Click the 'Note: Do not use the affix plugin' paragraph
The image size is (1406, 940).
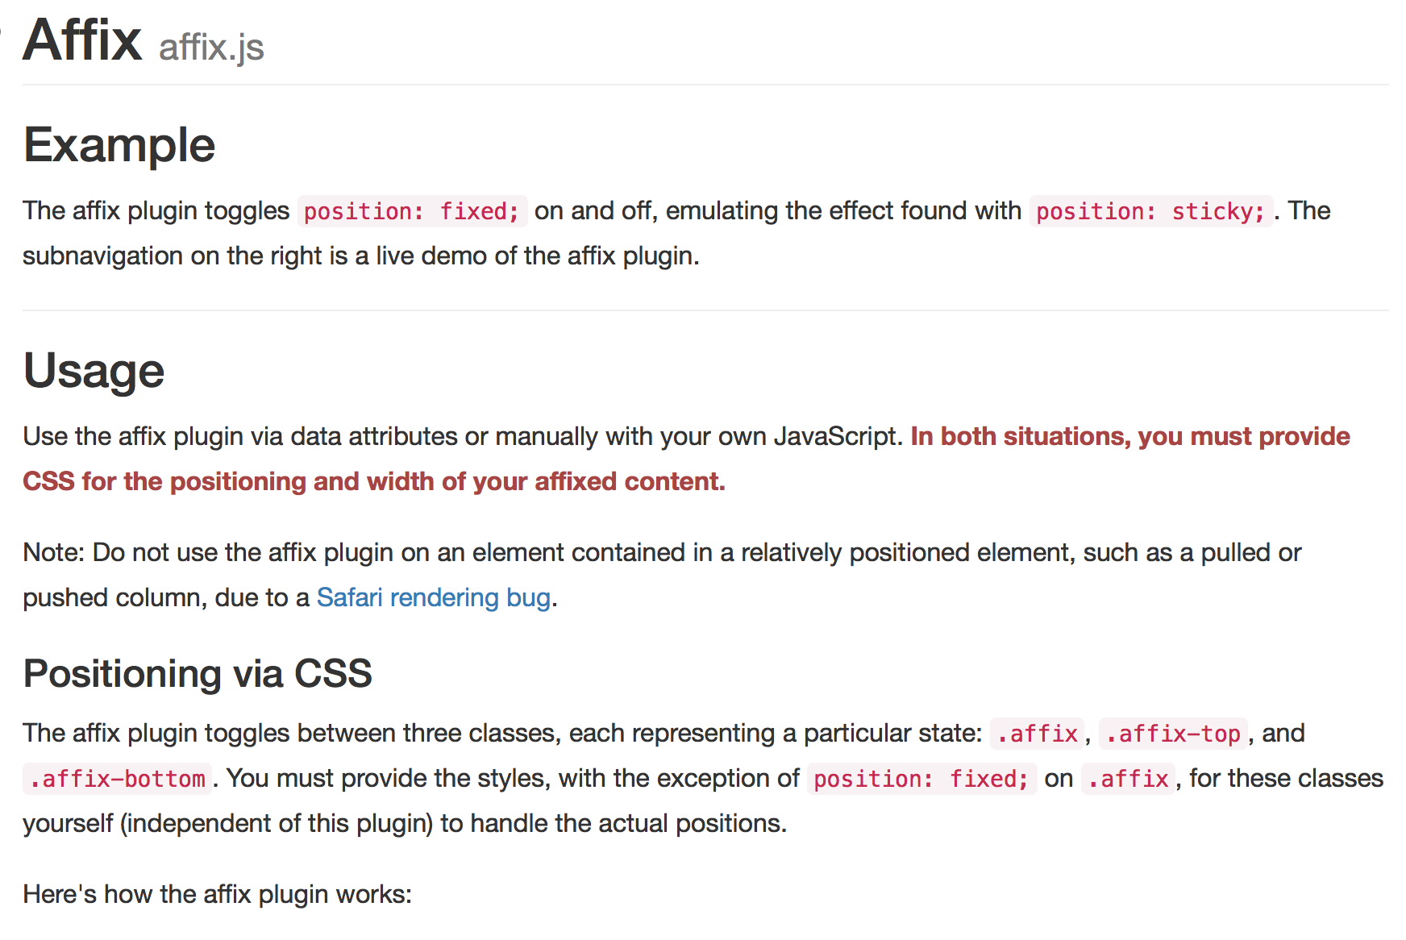point(662,575)
